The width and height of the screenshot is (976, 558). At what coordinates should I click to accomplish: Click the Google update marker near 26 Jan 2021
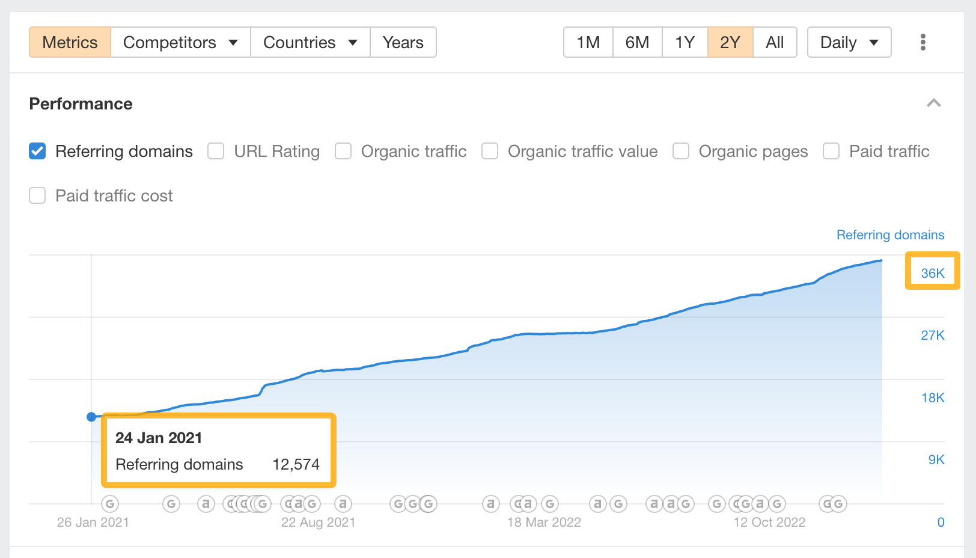[x=110, y=504]
